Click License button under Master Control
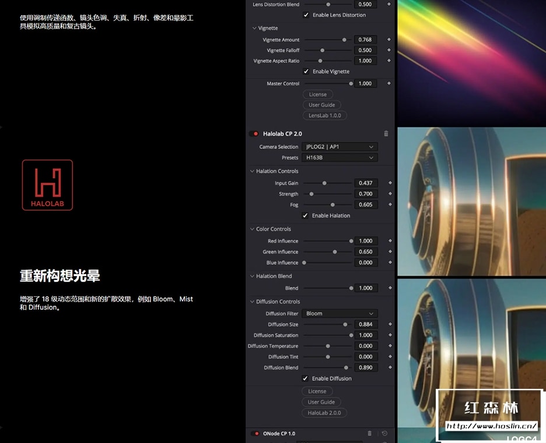This screenshot has width=546, height=443. click(317, 94)
